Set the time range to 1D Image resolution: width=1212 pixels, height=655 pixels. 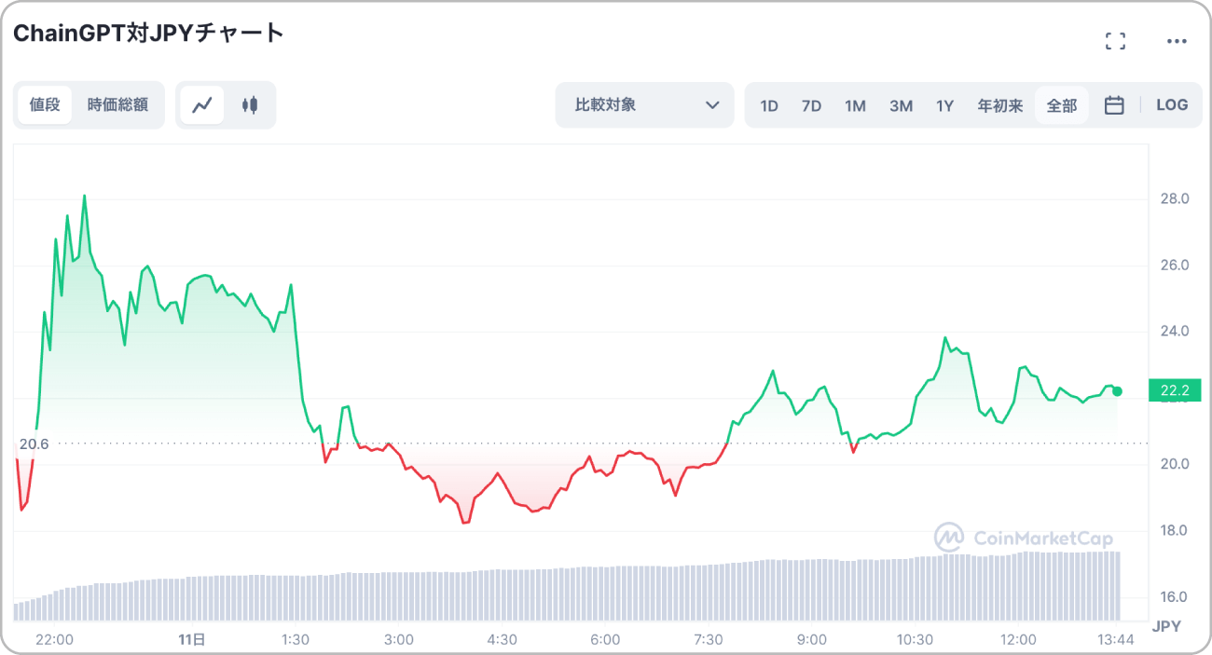point(769,105)
